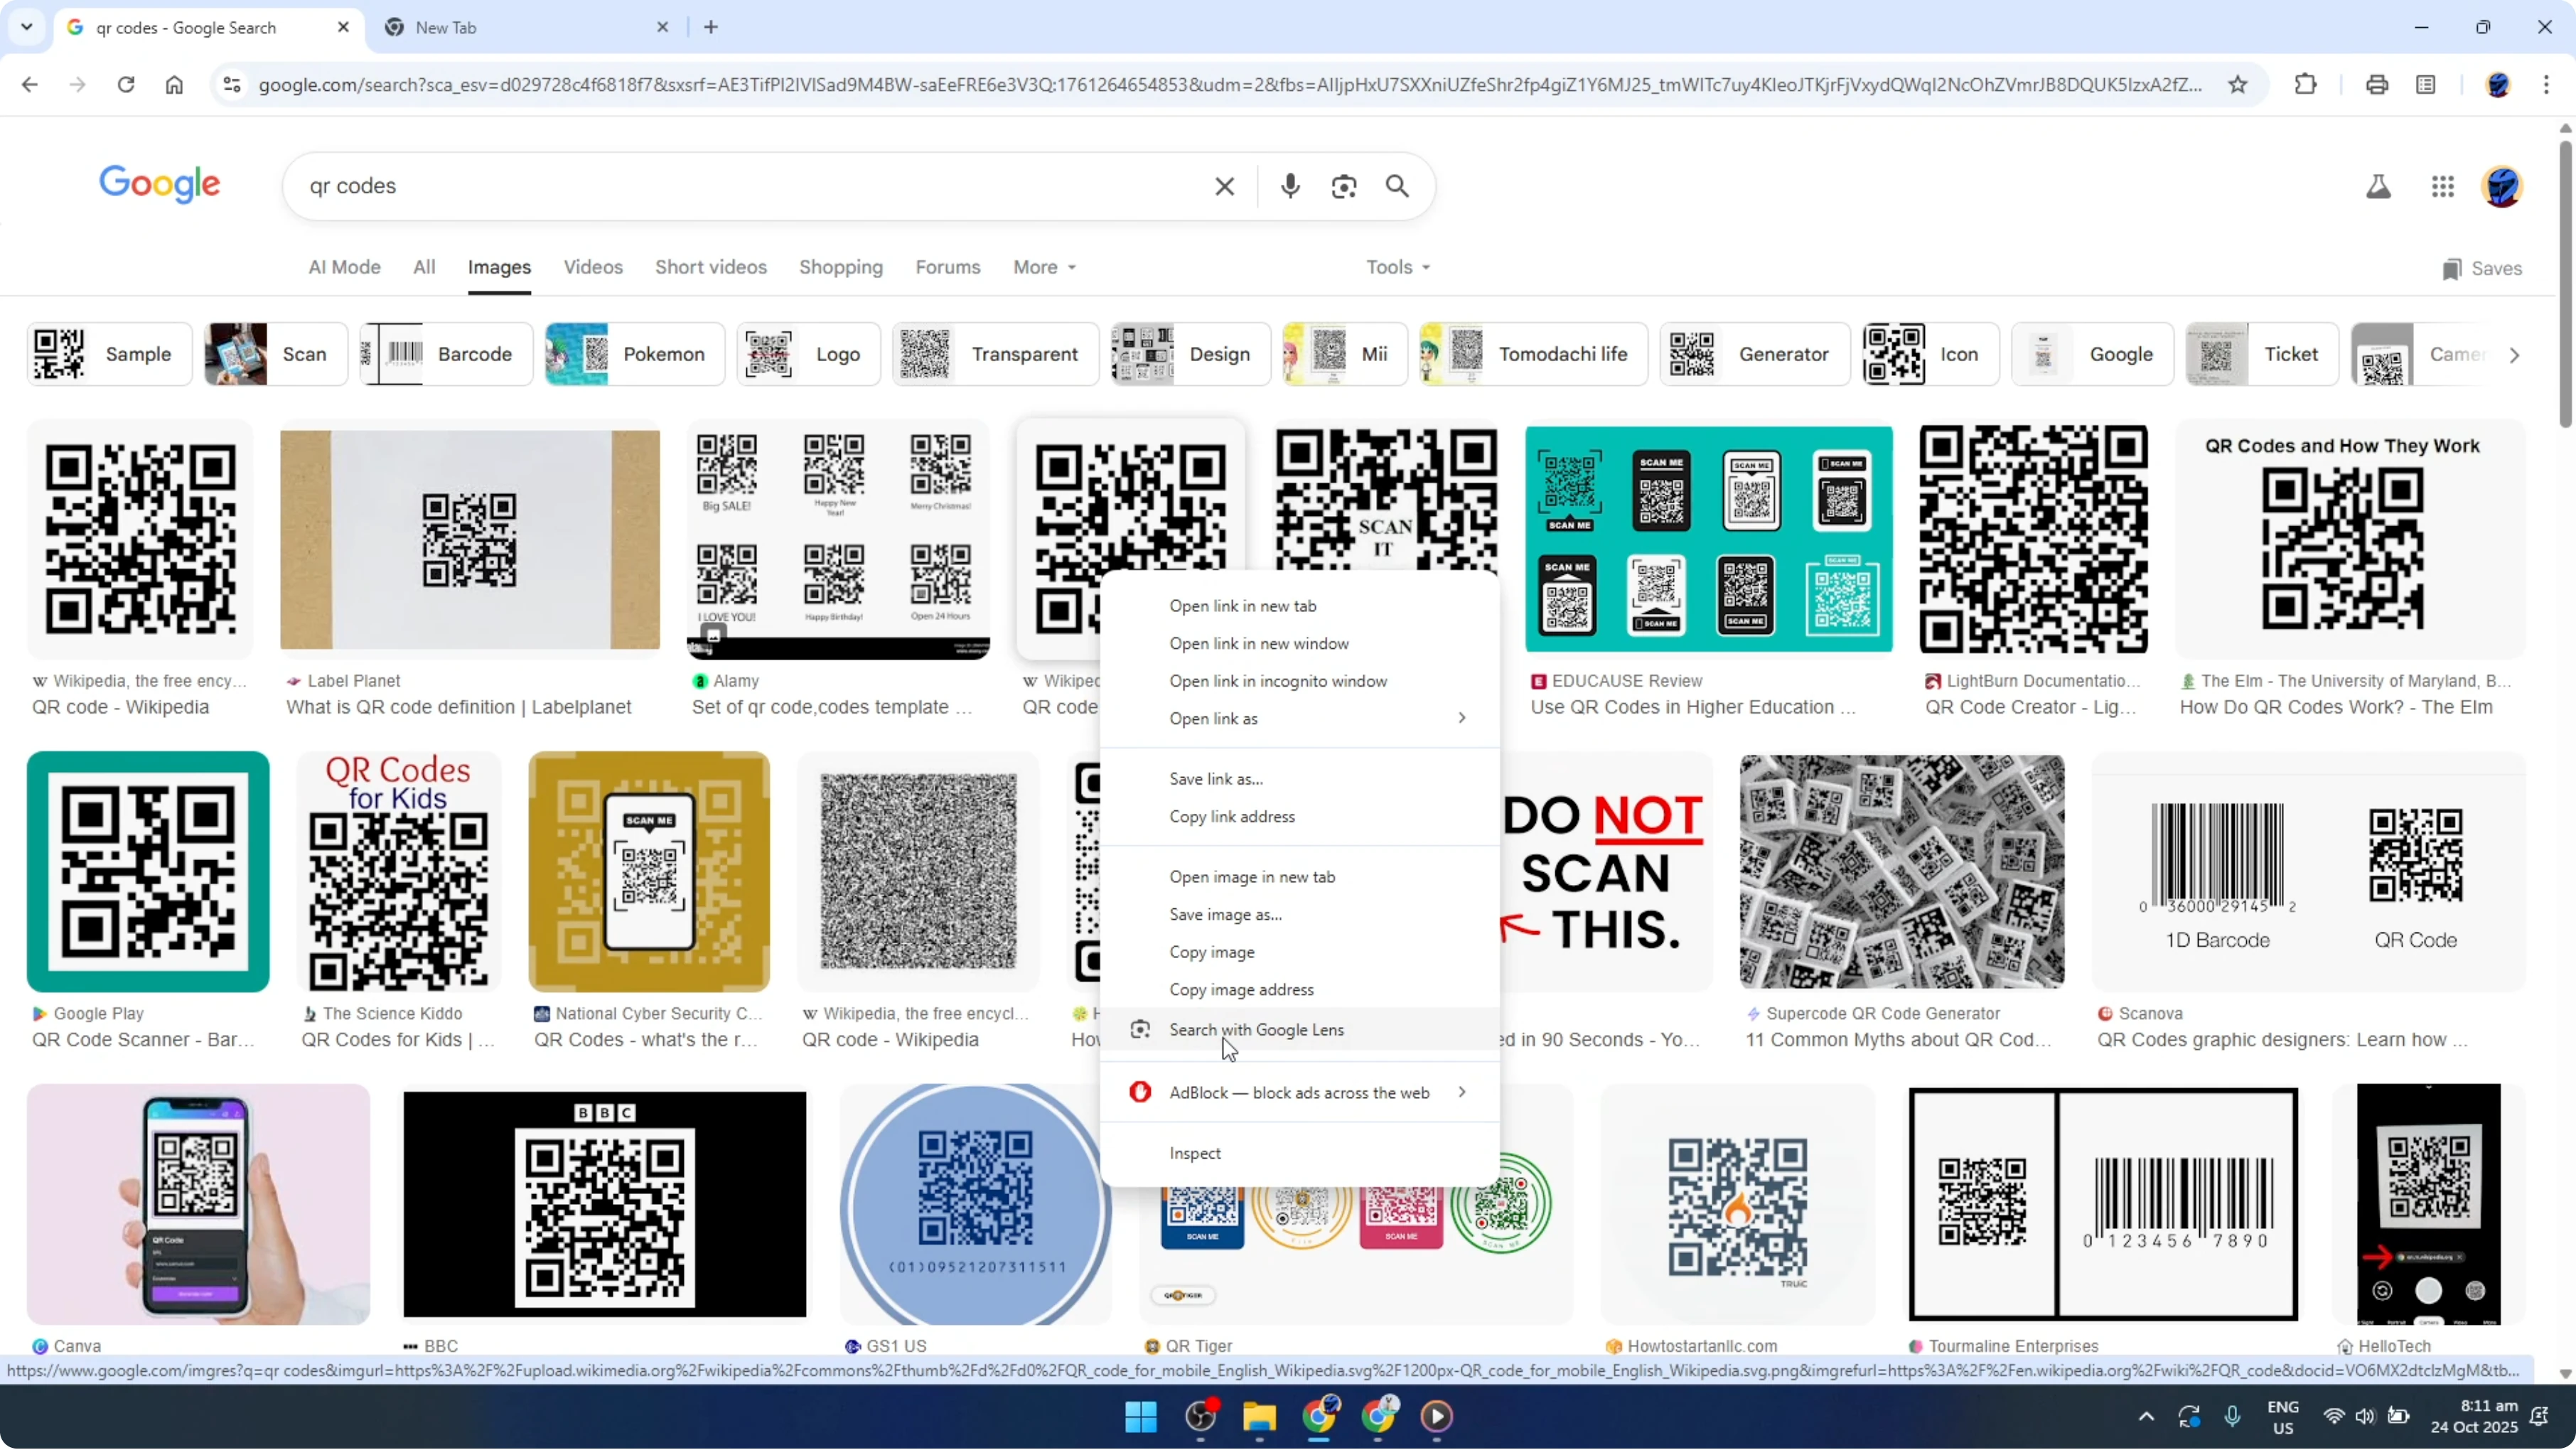Open the Google apps grid icon
The width and height of the screenshot is (2576, 1450).
click(2443, 186)
